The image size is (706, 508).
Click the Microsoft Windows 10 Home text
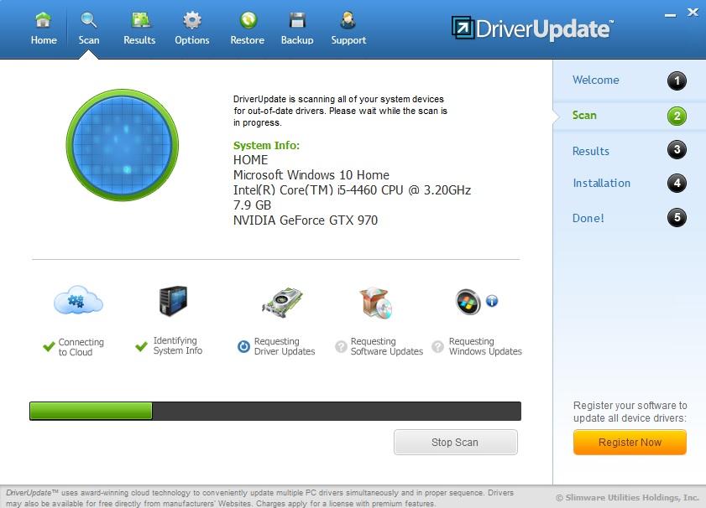pyautogui.click(x=311, y=175)
